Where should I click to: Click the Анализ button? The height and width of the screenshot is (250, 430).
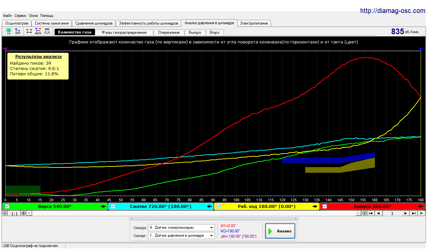coord(280,231)
